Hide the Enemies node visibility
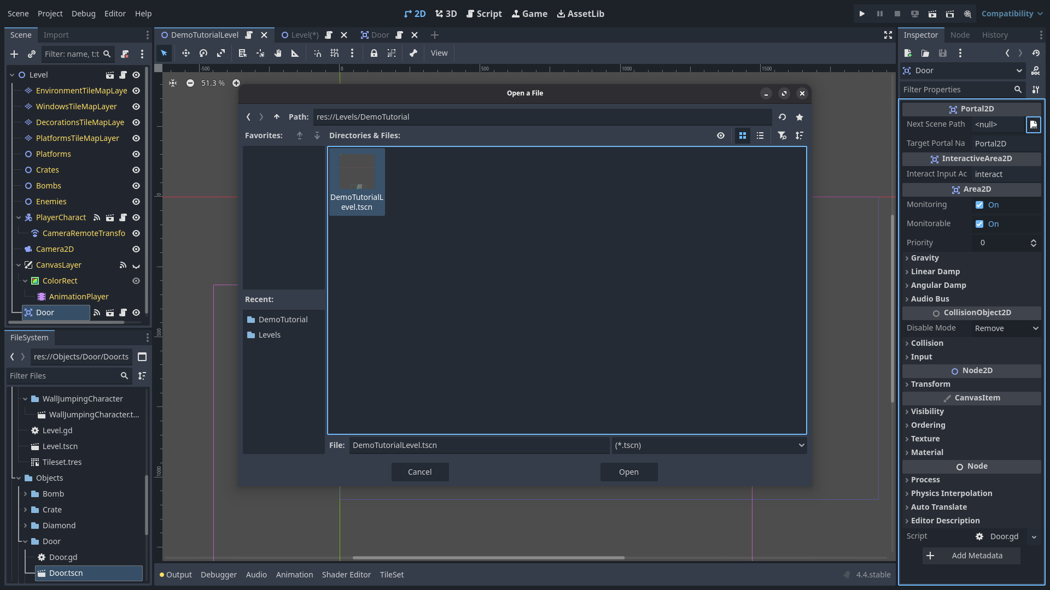Screen dimensions: 1050x590 pyautogui.click(x=136, y=202)
